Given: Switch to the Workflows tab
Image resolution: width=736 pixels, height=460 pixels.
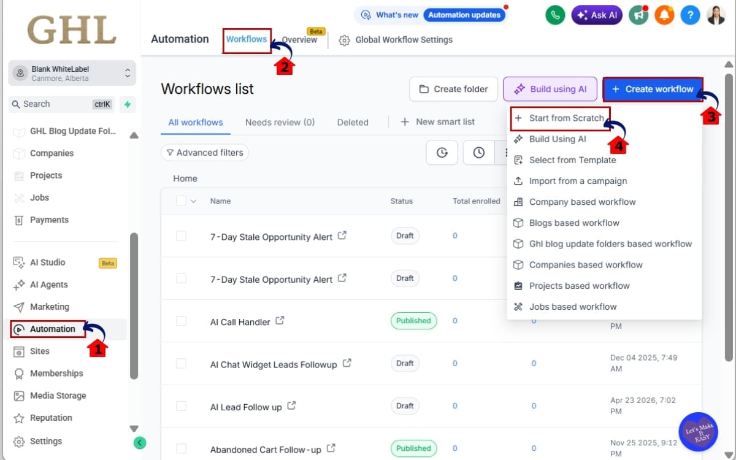Looking at the screenshot, I should [x=247, y=39].
